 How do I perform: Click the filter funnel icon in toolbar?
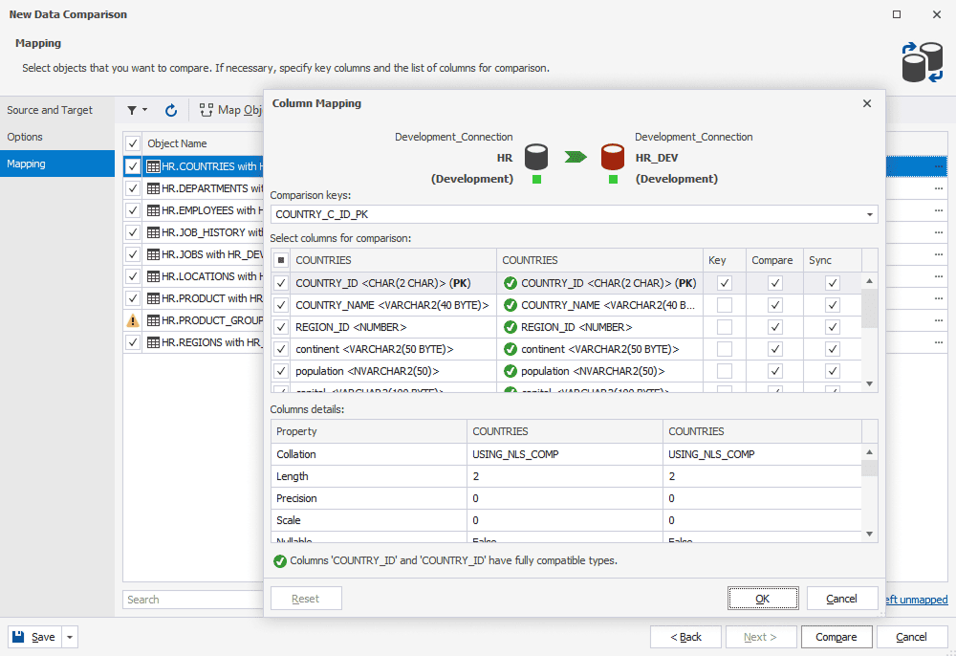point(132,110)
